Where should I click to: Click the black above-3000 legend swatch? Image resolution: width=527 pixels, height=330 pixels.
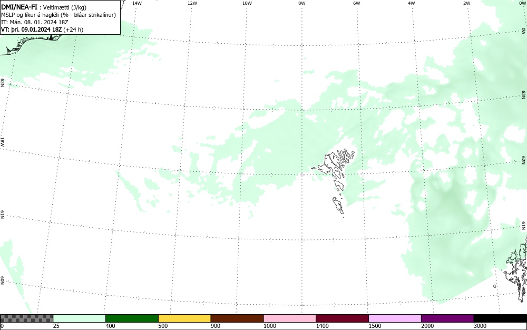[x=500, y=318]
